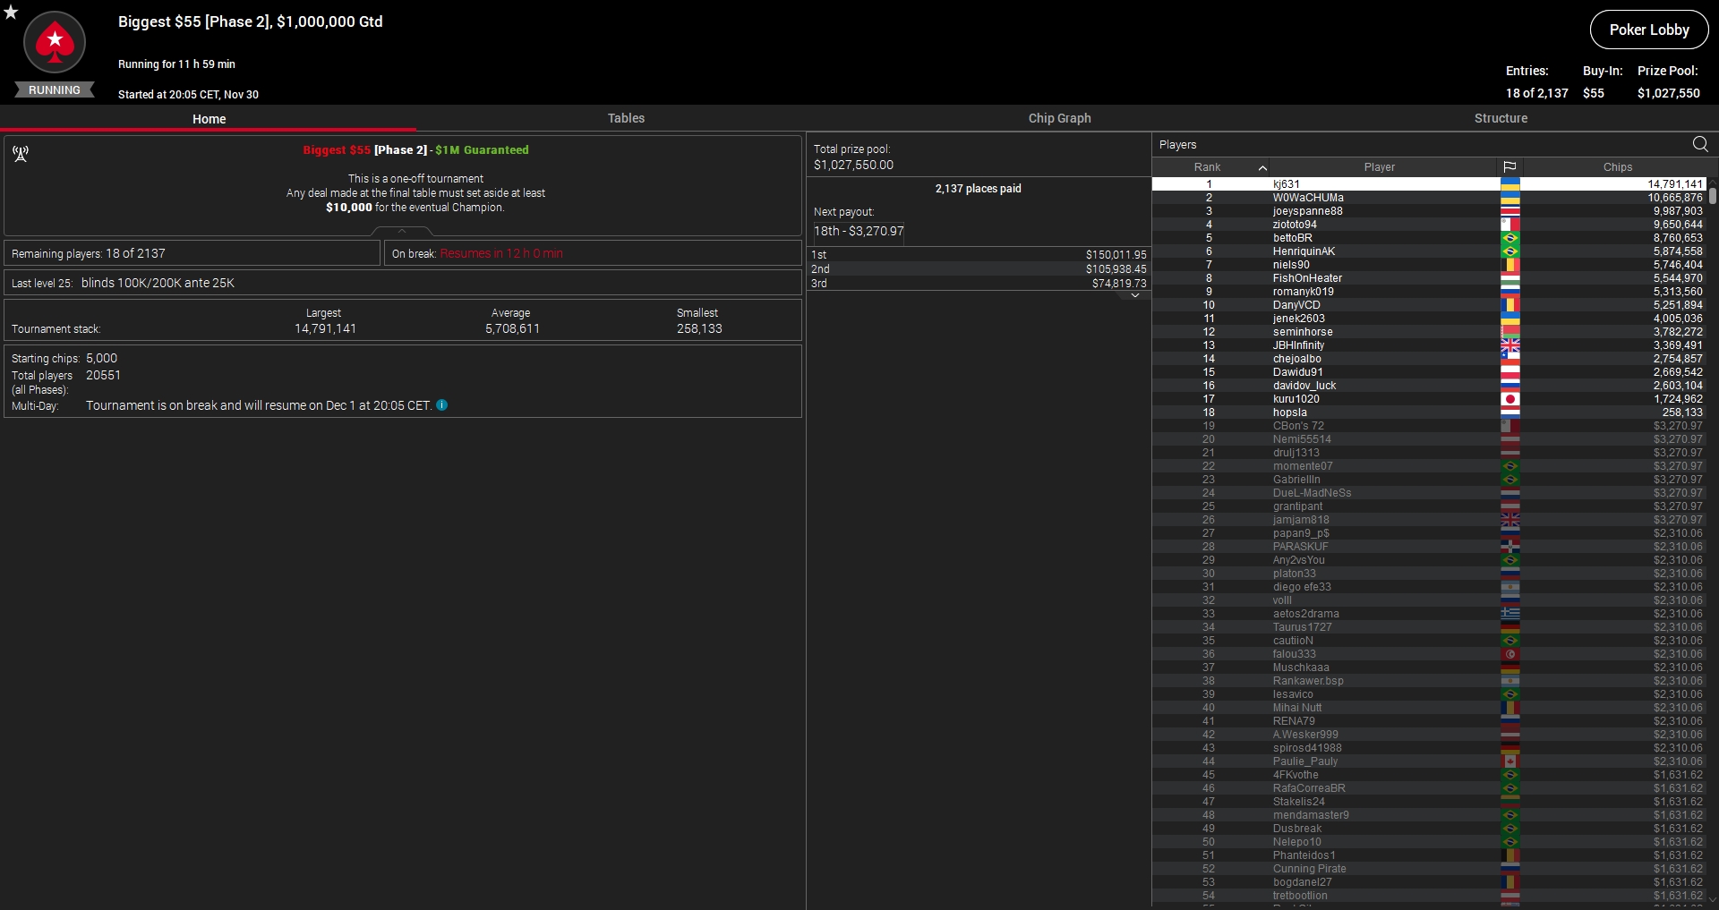Screen dimensions: 1719x910
Task: Click Paulie_Pauly's Canada flag
Action: pyautogui.click(x=1509, y=761)
